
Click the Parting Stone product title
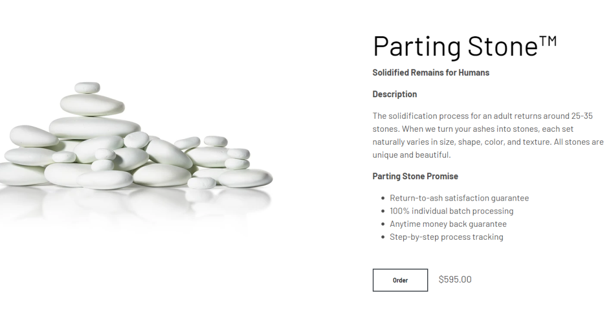tap(455, 46)
